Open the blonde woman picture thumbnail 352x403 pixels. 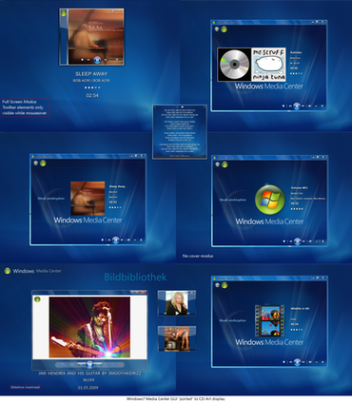pos(177,303)
